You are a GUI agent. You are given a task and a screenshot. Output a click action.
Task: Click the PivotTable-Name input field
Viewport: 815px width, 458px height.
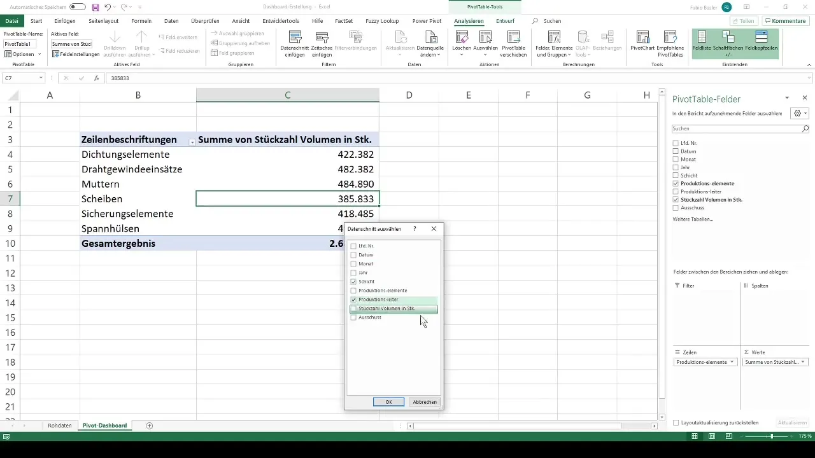point(20,44)
